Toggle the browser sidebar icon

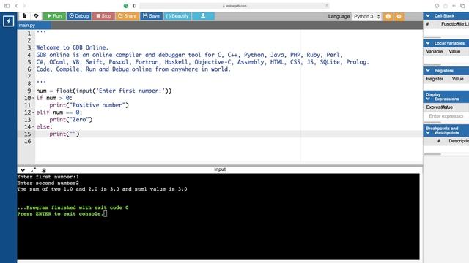tap(7, 6)
